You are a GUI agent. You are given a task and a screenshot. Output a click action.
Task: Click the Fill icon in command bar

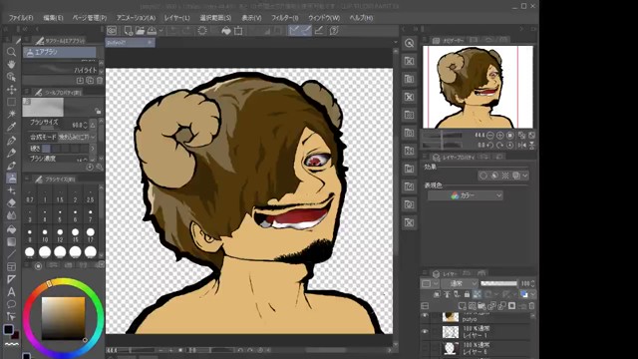(x=226, y=31)
